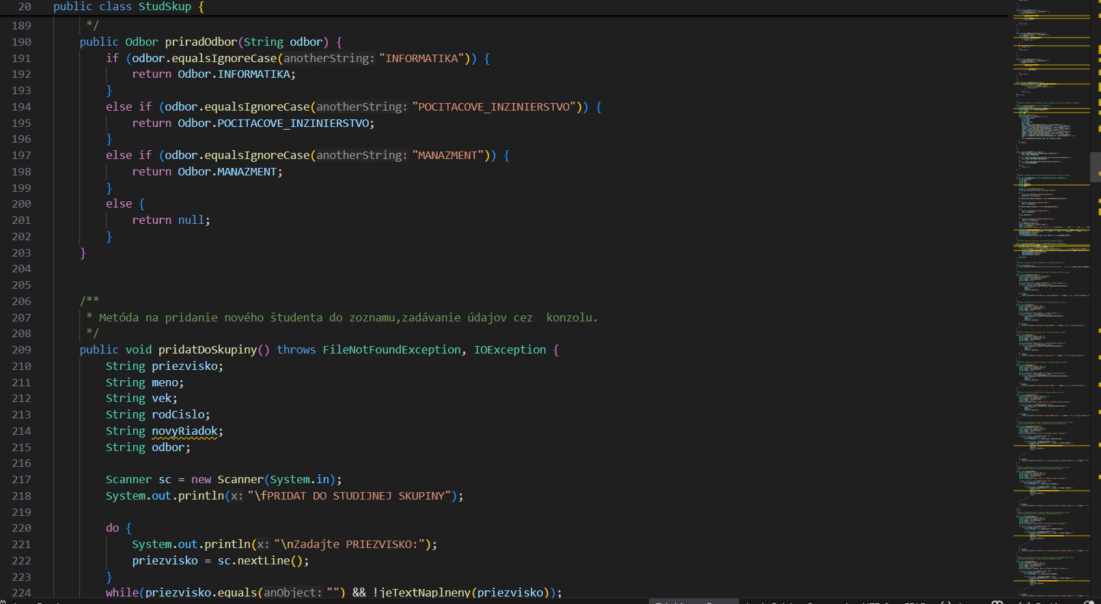The height and width of the screenshot is (604, 1101).
Task: Click line number 209 in the gutter
Action: [21, 350]
